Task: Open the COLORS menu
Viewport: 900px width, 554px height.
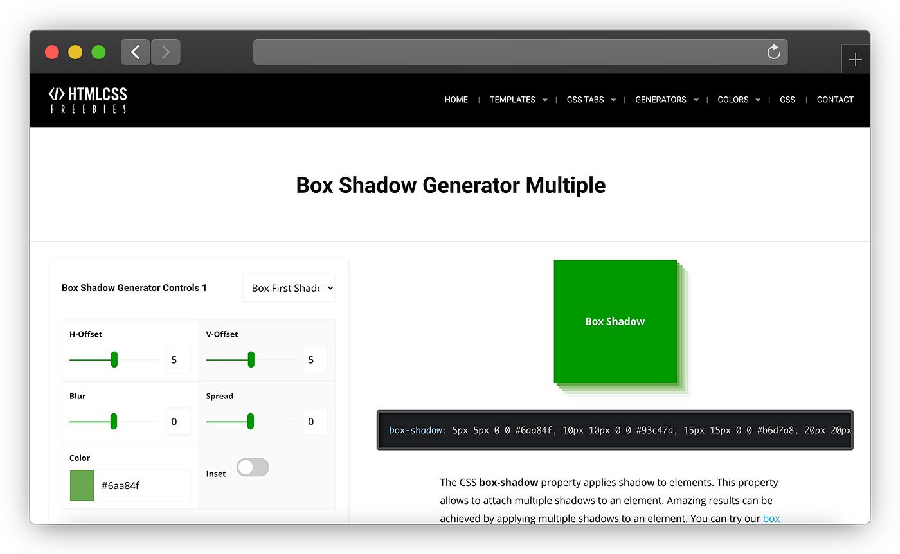Action: click(733, 100)
